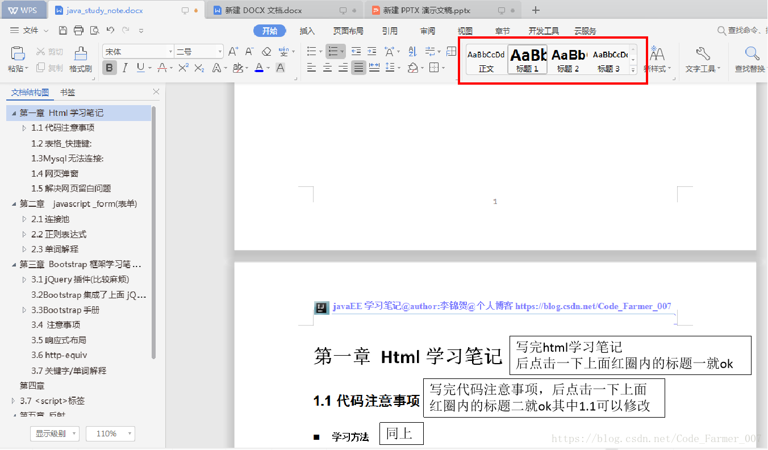Click the Sort (A-Z) icon
Viewport: 768px width, 450px height.
413,52
